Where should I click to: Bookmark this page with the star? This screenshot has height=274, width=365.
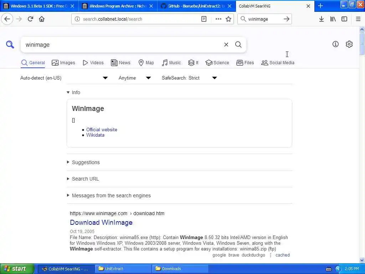point(228,19)
